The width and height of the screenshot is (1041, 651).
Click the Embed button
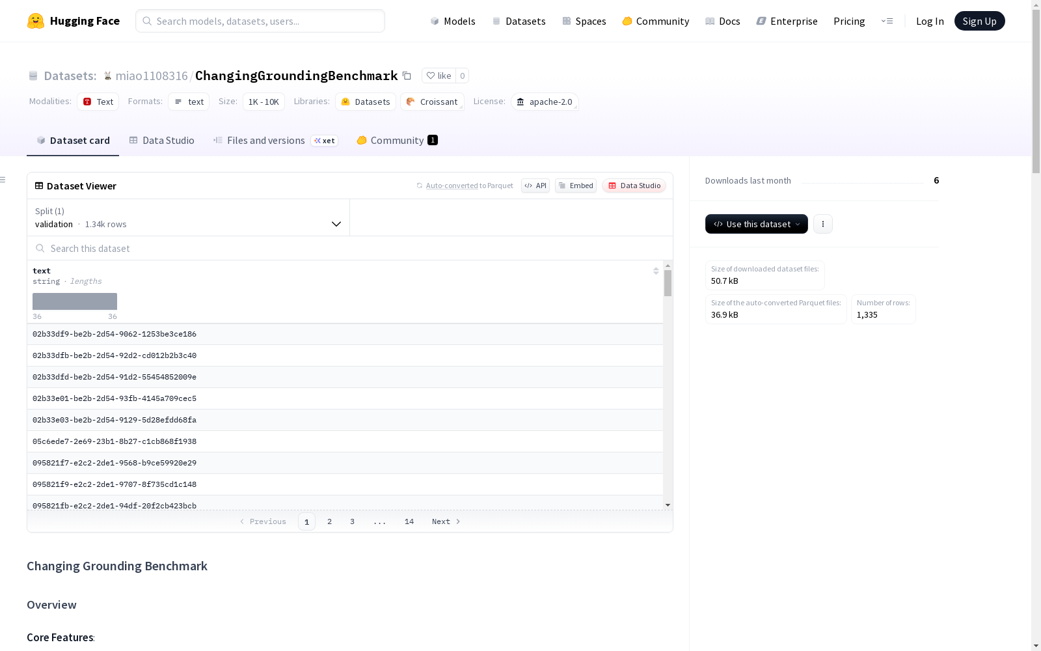[x=575, y=186]
